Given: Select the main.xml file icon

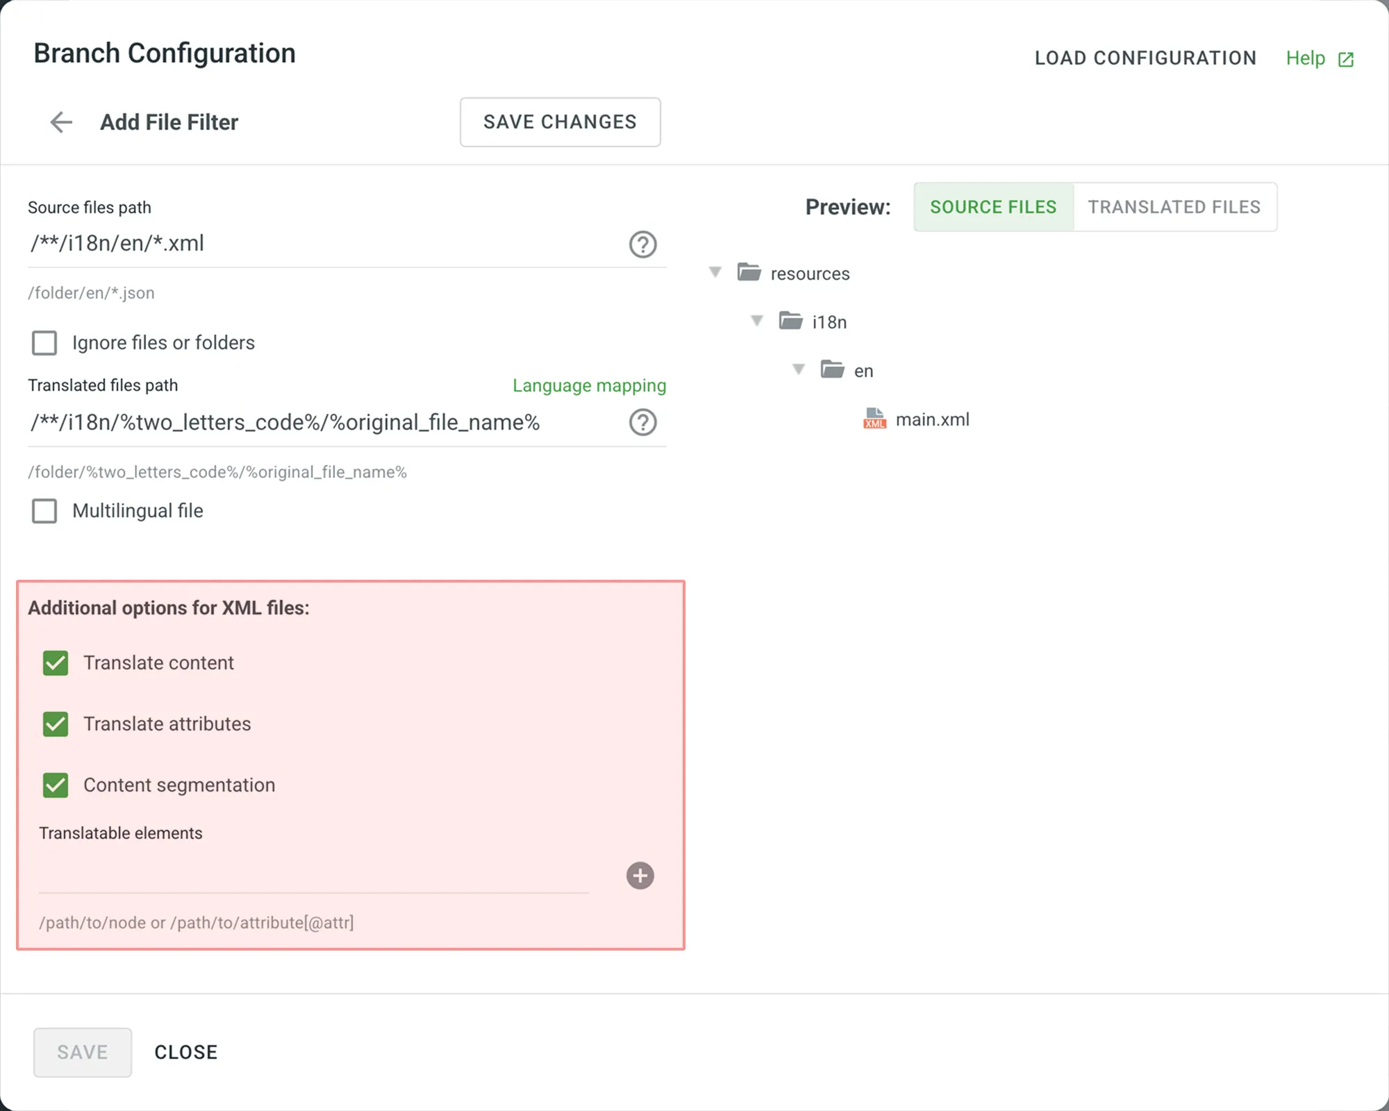Looking at the screenshot, I should 874,419.
